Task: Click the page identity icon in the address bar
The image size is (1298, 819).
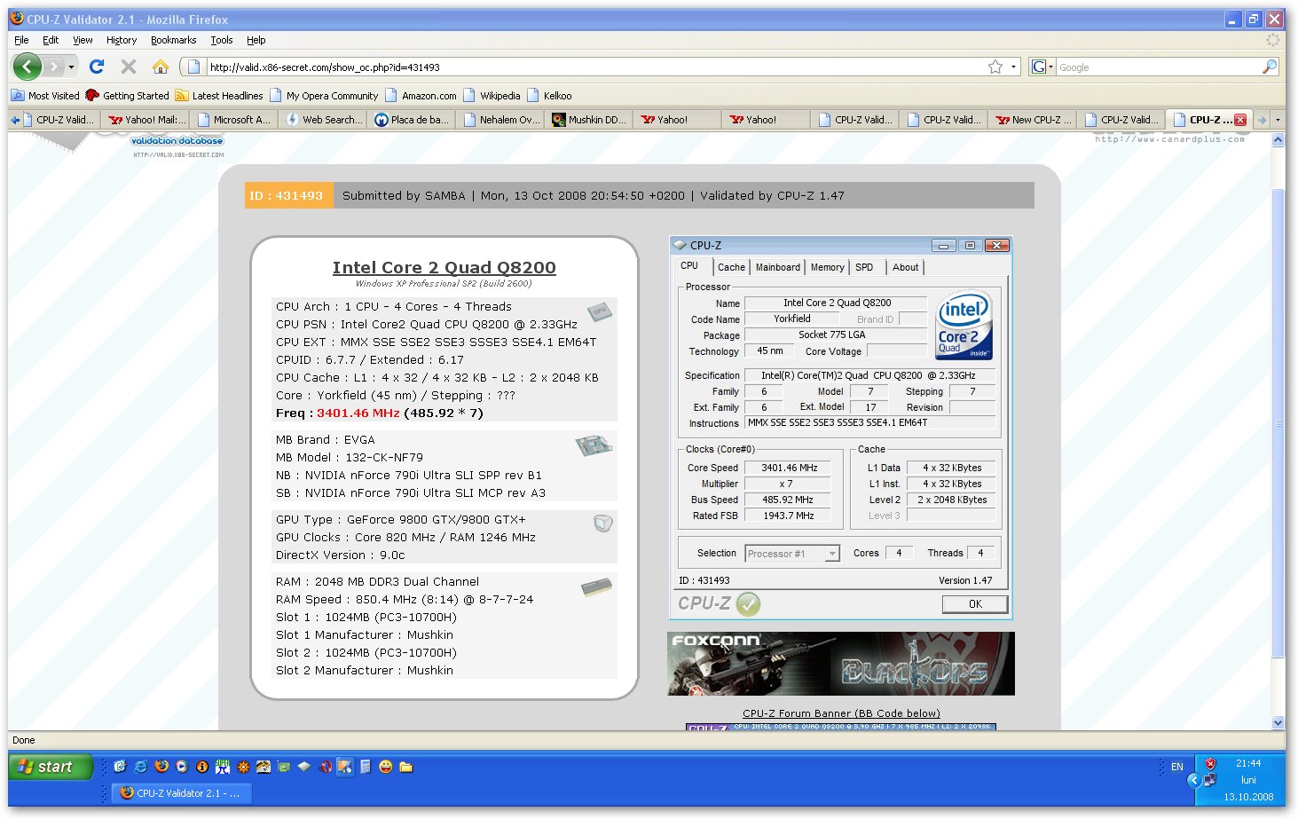Action: point(193,67)
